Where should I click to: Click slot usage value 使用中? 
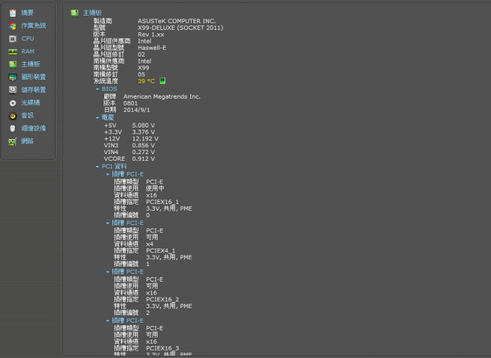(155, 188)
